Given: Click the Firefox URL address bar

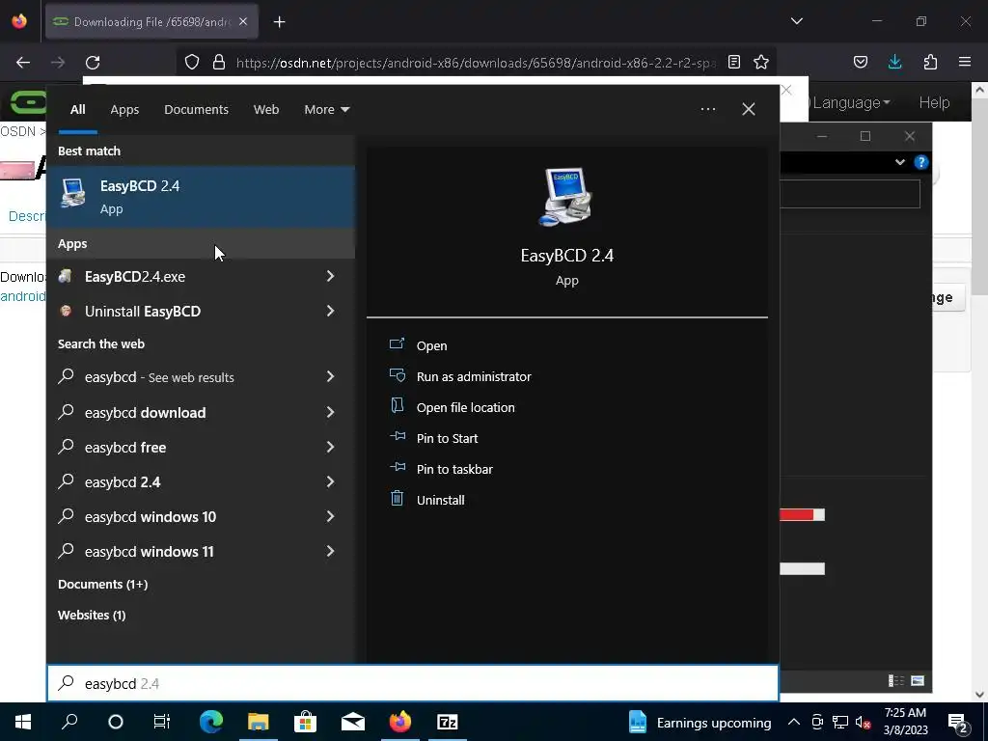Looking at the screenshot, I should pos(476,63).
